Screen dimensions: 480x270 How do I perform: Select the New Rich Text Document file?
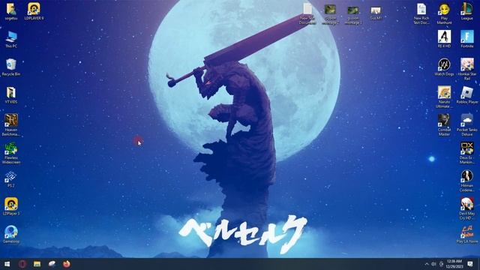421,14
